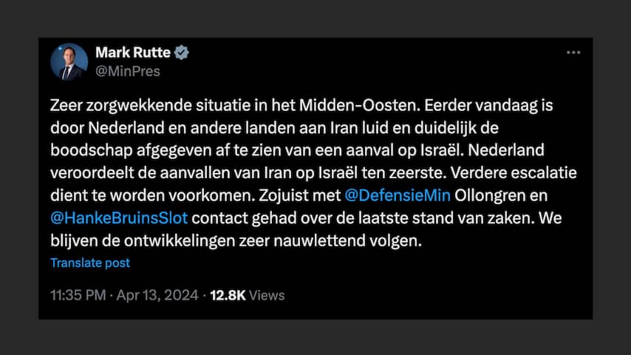Open the @MinPres handle
This screenshot has height=355, width=631.
click(x=128, y=71)
